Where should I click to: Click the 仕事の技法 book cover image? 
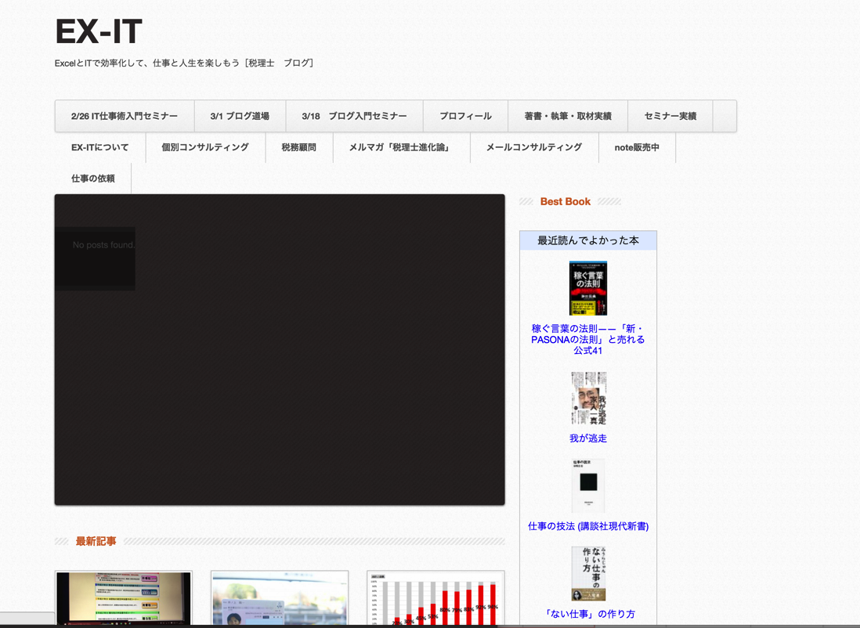[588, 486]
